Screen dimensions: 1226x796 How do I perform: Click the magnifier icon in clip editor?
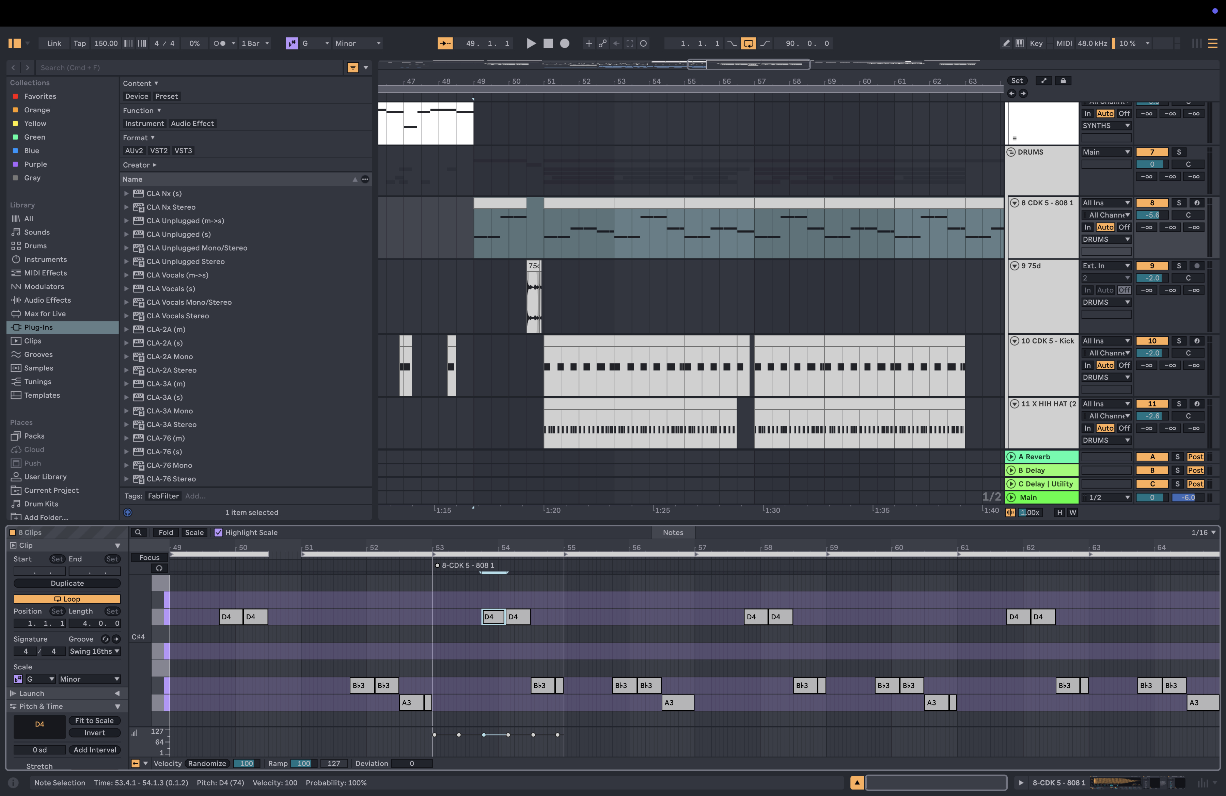[x=138, y=532]
